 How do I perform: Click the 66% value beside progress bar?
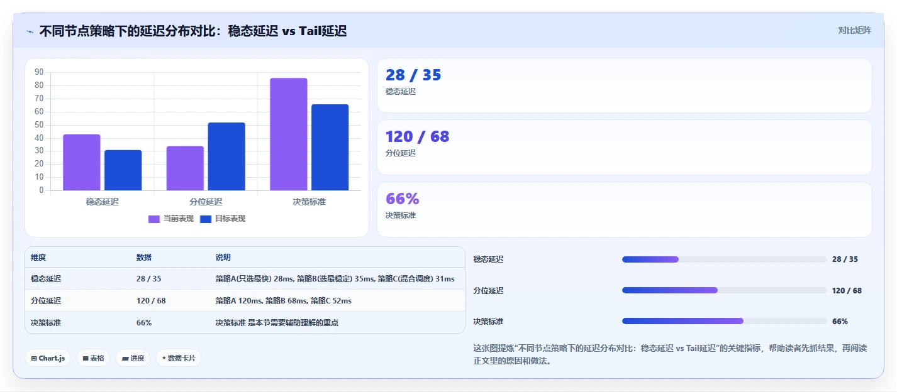(840, 322)
